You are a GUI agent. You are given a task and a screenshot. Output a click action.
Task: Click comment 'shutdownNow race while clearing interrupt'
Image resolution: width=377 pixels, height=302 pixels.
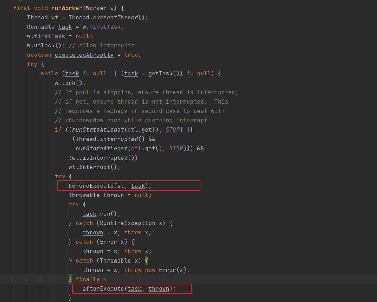pyautogui.click(x=131, y=121)
